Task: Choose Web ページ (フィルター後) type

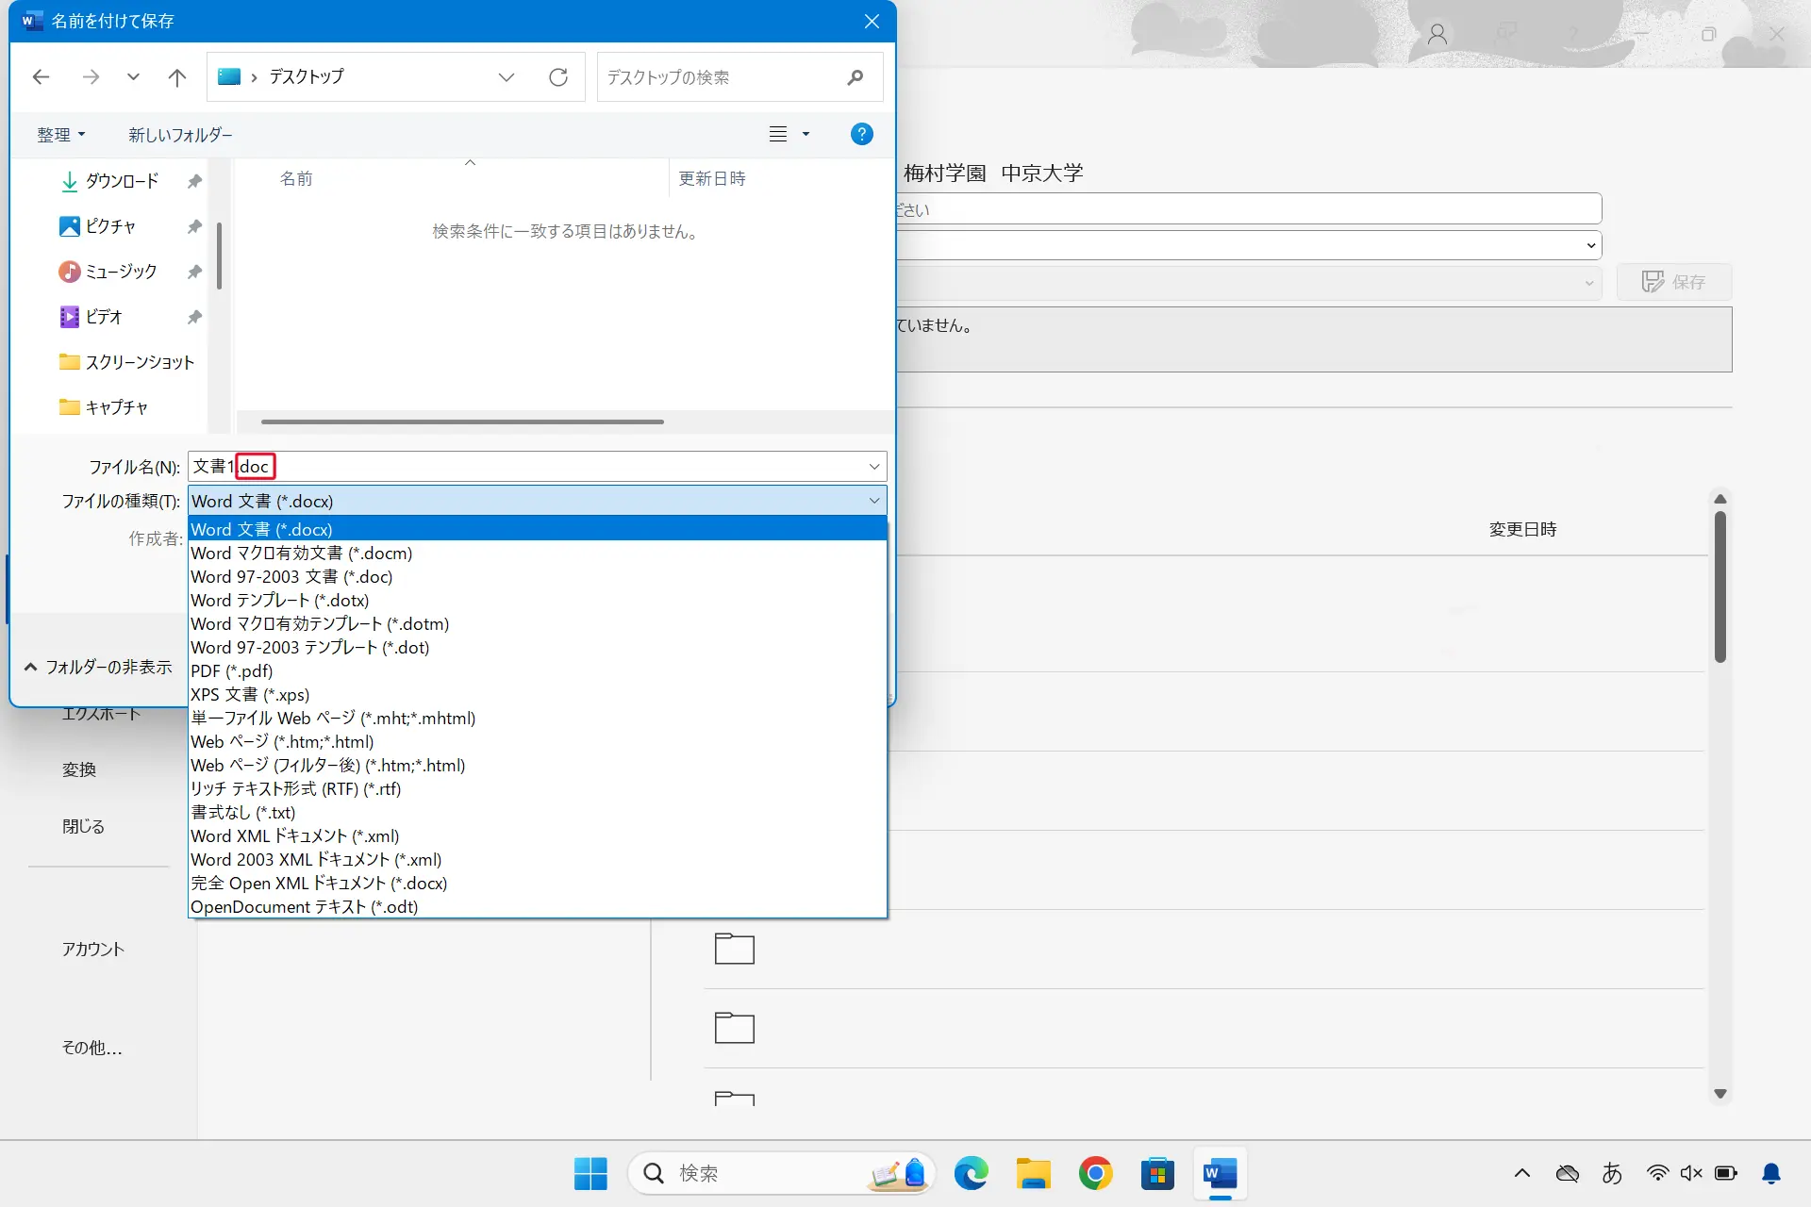Action: 538,765
